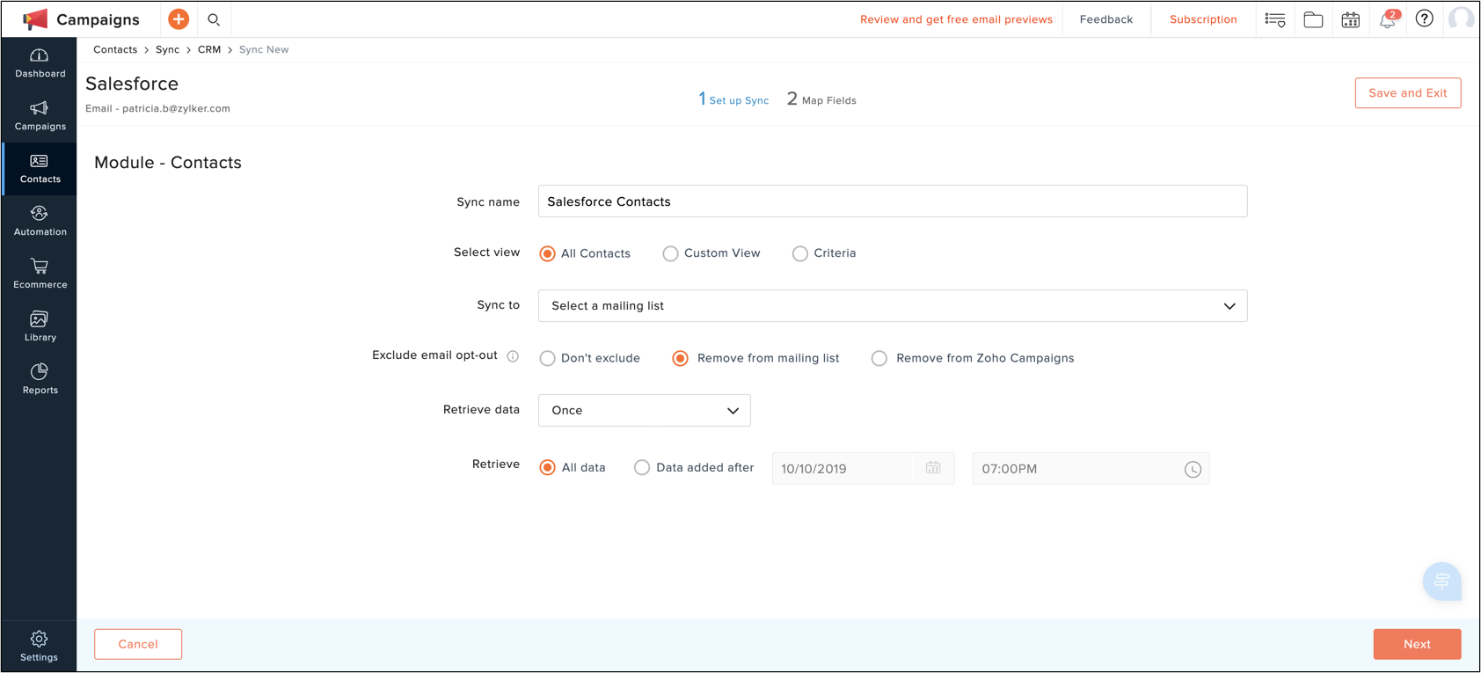Select the All Contacts radio button
The image size is (1481, 673).
point(547,253)
